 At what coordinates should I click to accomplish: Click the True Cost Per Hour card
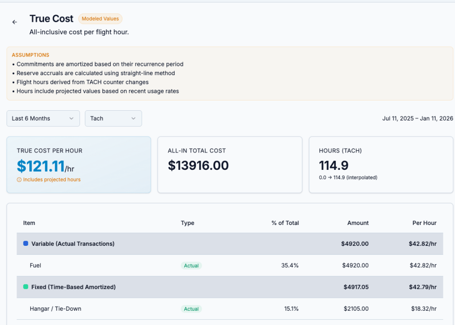[x=79, y=165]
